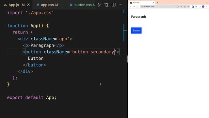Click the Paragraph text in the browser
Viewport: 209px width, 118px height.
point(138,17)
